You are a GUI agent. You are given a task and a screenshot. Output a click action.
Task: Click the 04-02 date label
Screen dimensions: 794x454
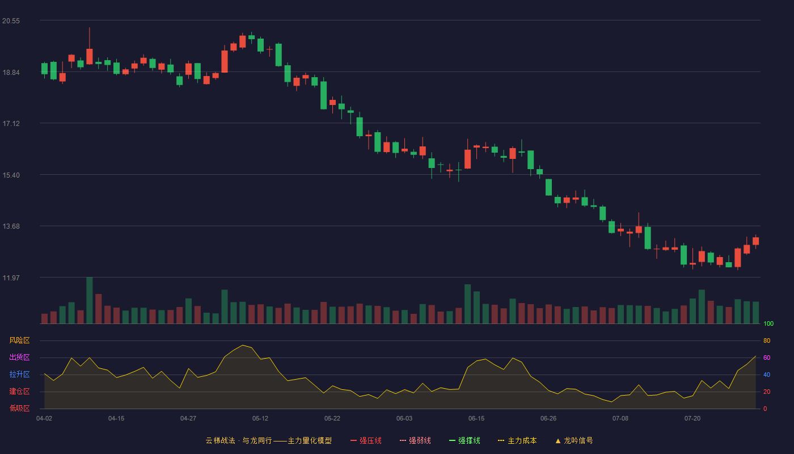point(44,418)
